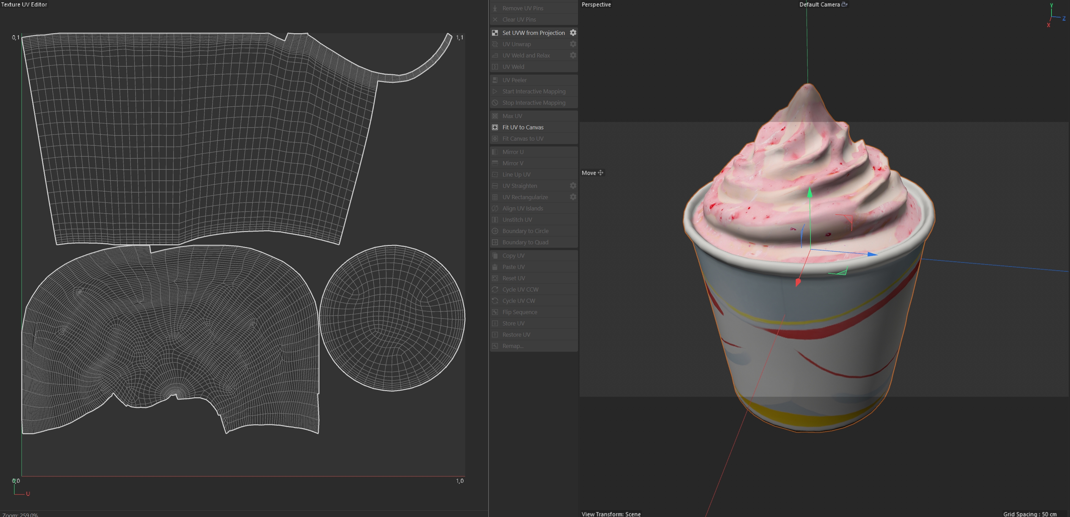Click green Y-axis arrow of gizmo
This screenshot has width=1070, height=517.
(x=809, y=193)
